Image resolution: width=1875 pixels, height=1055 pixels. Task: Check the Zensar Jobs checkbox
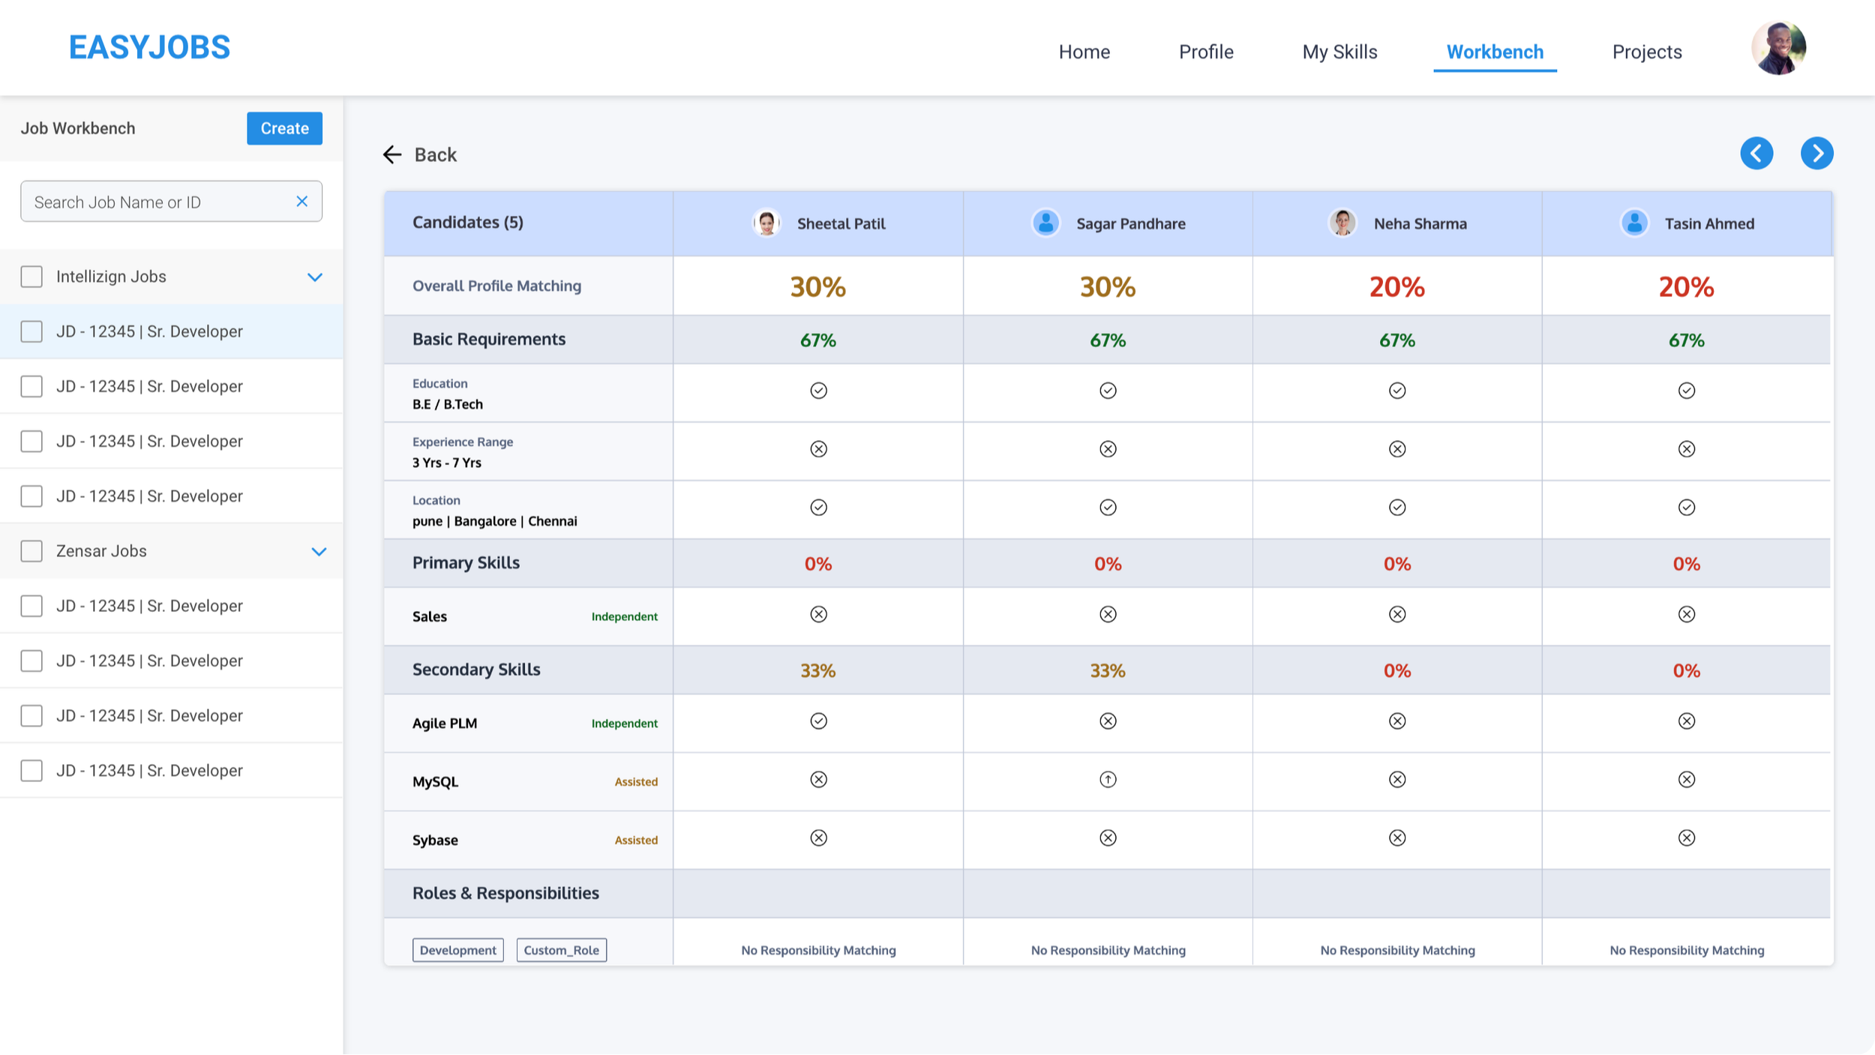pos(31,551)
